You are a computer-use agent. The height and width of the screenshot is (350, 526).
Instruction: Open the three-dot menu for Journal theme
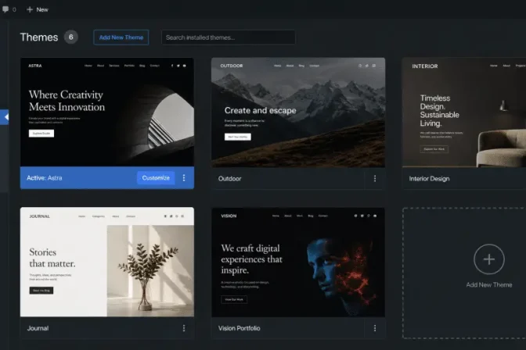[184, 328]
